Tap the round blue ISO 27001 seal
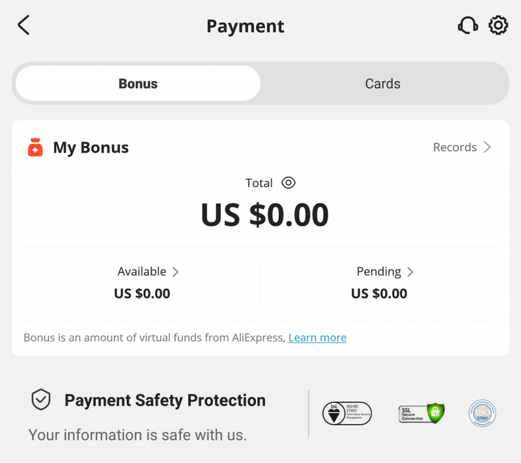This screenshot has height=463, width=521. click(482, 413)
